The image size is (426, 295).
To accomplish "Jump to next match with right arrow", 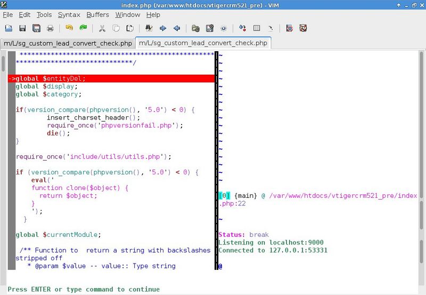I will pos(162,28).
